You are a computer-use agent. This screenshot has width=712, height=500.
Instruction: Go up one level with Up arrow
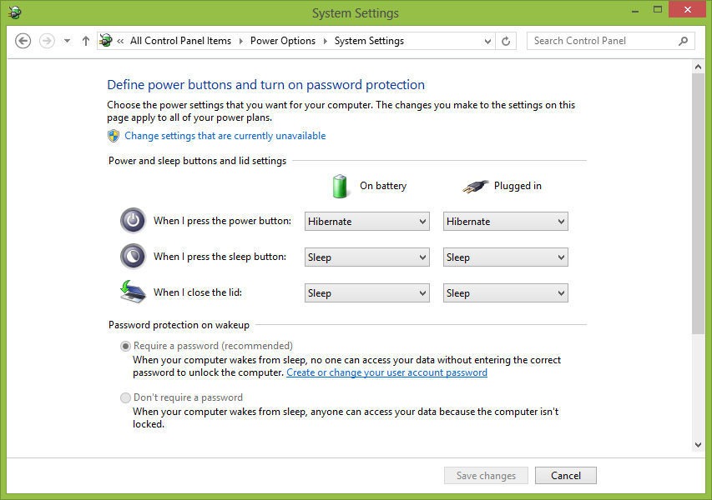tap(85, 41)
